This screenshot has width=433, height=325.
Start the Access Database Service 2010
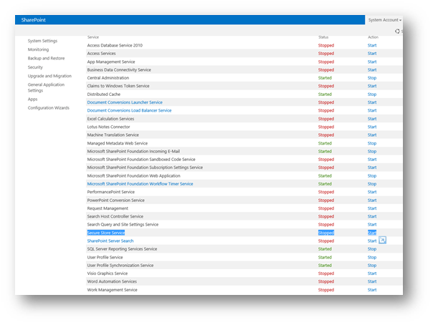[x=372, y=45]
